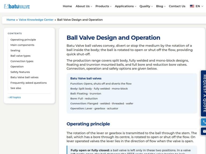Click the 'Operation: Lever · gearbox' line
Screen dimensions: 206x154
[94, 109]
